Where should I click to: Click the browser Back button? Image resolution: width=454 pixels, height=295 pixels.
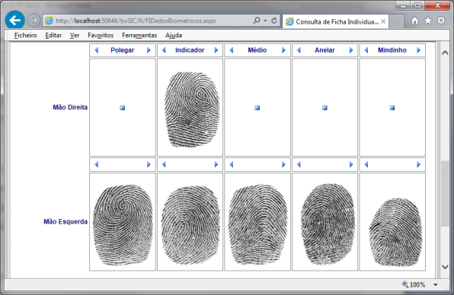(14, 21)
